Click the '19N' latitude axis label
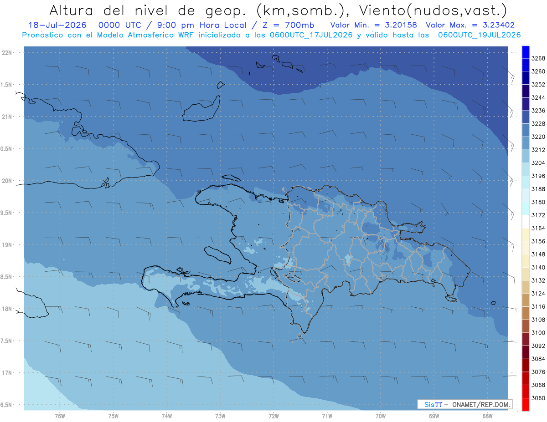This screenshot has height=422, width=547. [8, 244]
